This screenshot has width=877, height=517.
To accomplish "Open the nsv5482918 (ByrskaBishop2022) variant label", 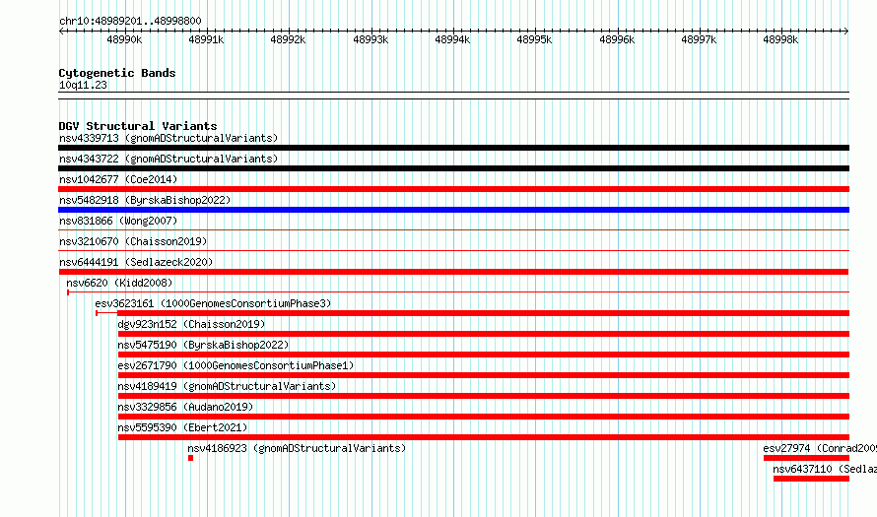I will tap(145, 200).
